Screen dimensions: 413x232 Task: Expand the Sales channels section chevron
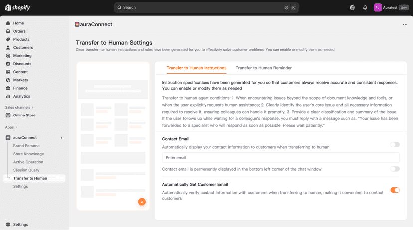pyautogui.click(x=33, y=108)
